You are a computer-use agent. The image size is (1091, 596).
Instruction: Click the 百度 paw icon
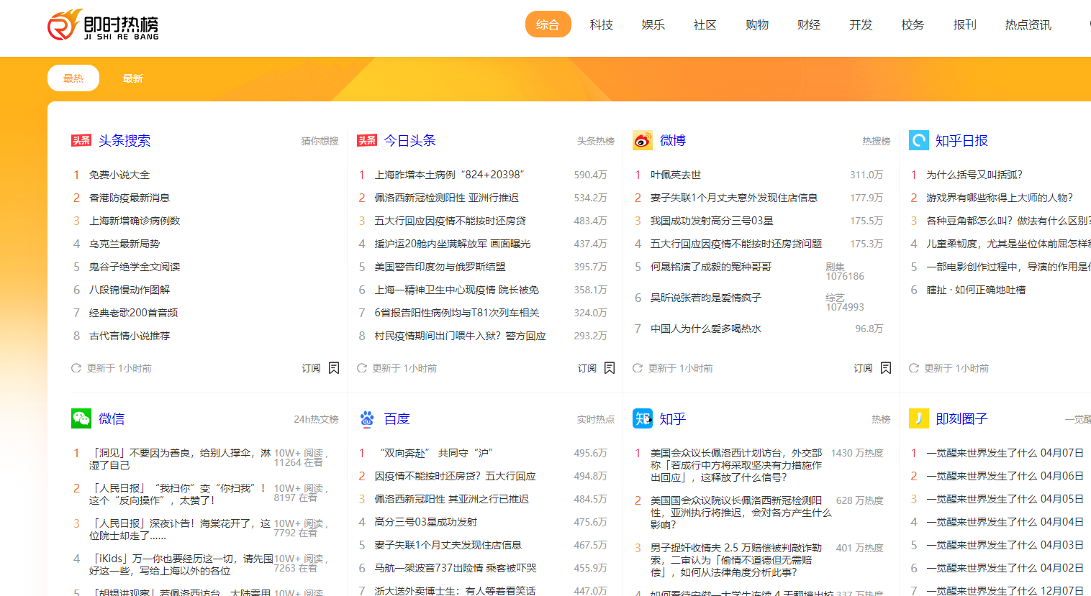(x=367, y=418)
